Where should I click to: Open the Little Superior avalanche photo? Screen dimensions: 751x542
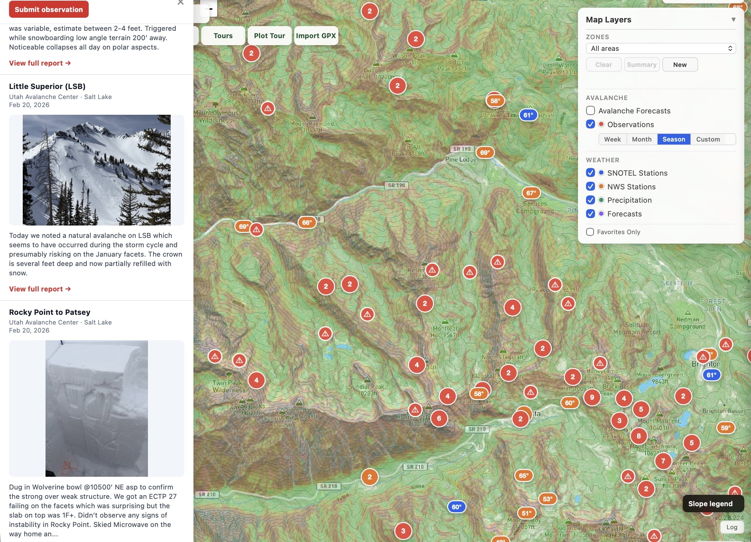point(97,170)
